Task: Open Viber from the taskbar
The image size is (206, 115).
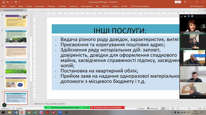Action: click(x=41, y=112)
